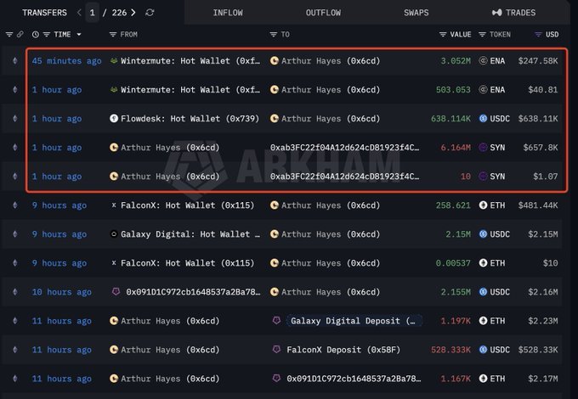Click USDC token icon in $2.15M row
The width and height of the screenshot is (578, 399).
click(483, 234)
